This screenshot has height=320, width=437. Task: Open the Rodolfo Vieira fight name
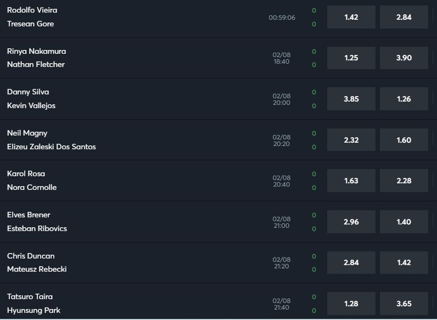tap(32, 10)
